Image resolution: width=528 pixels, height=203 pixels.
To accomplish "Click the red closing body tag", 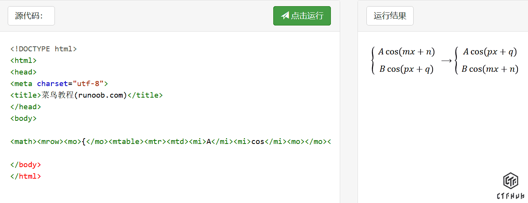I will coord(26,165).
